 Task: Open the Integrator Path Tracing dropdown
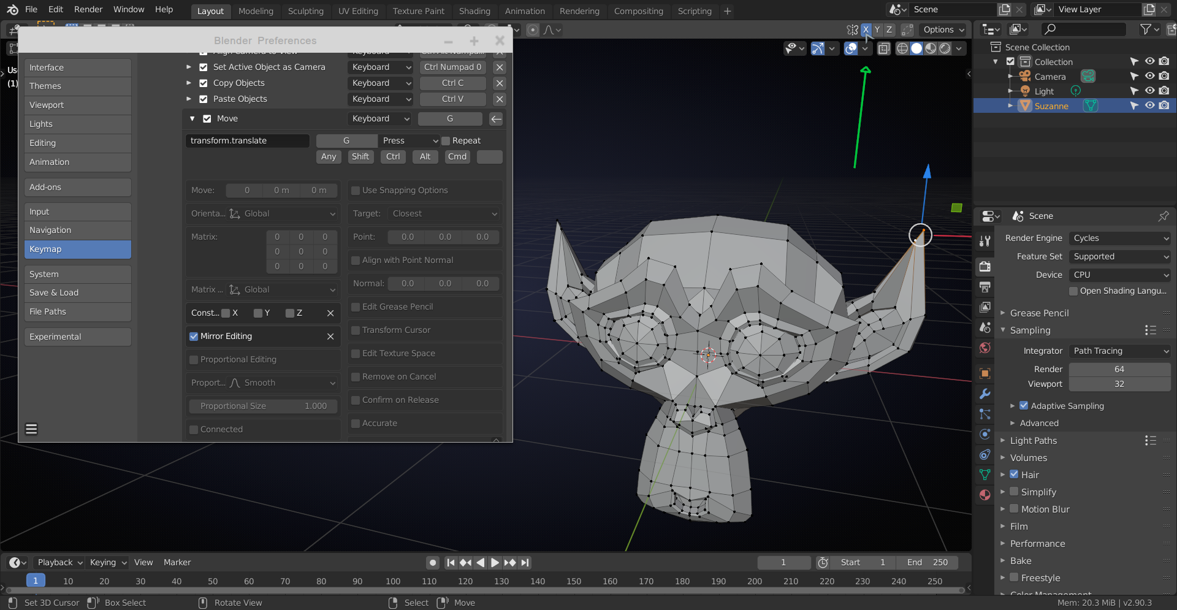(1119, 351)
